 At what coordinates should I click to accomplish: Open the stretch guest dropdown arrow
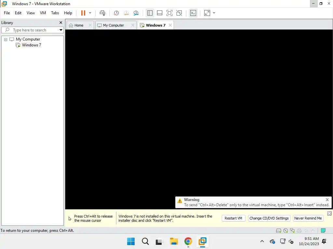tap(214, 13)
